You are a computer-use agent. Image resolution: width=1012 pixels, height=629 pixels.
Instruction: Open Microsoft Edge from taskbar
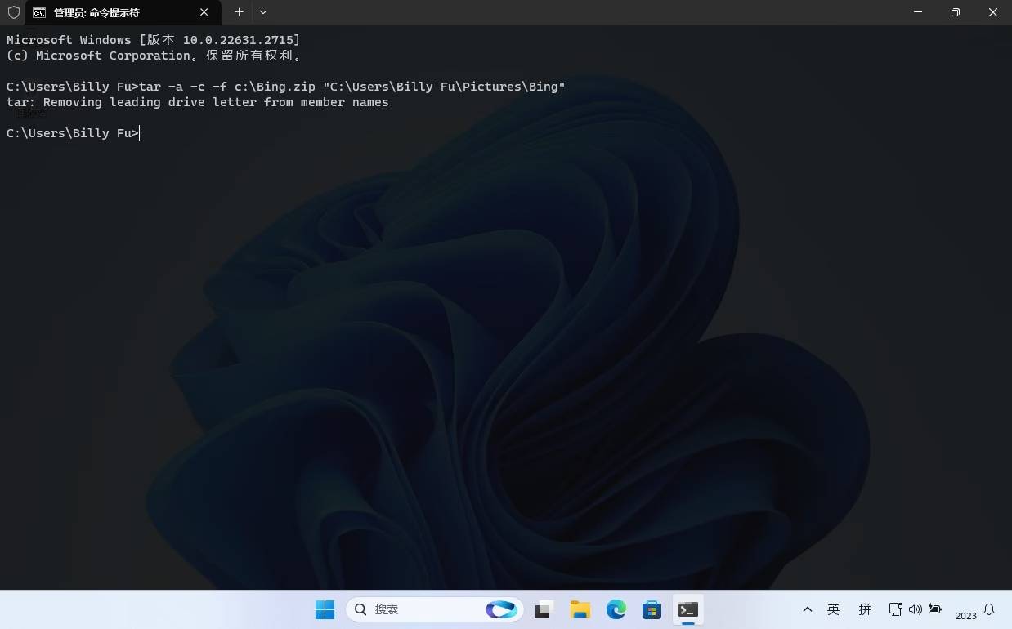pyautogui.click(x=616, y=609)
